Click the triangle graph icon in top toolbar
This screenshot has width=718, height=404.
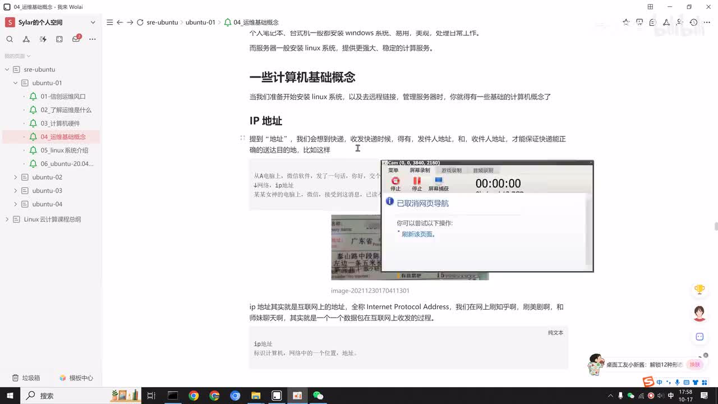(x=666, y=22)
